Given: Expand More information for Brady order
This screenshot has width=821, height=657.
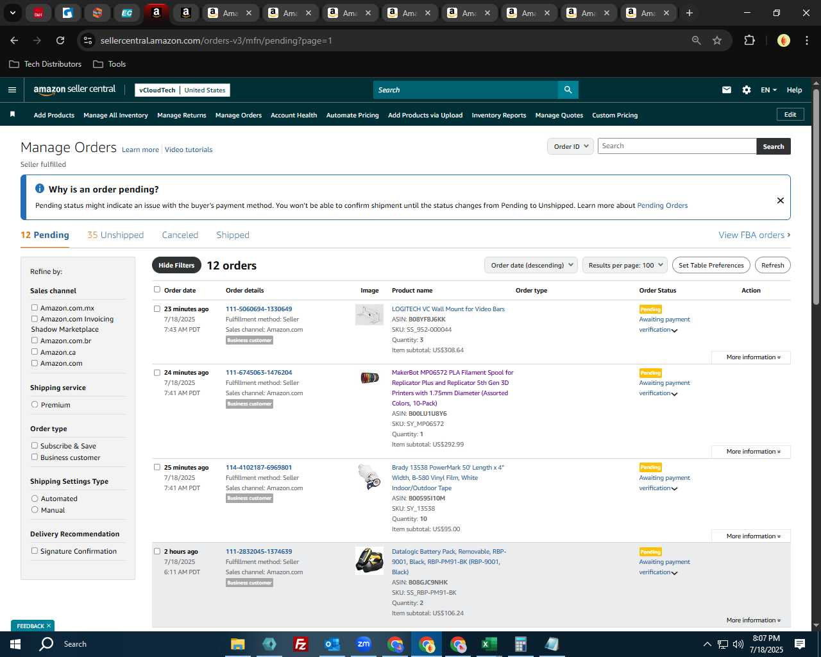Looking at the screenshot, I should pos(753,536).
